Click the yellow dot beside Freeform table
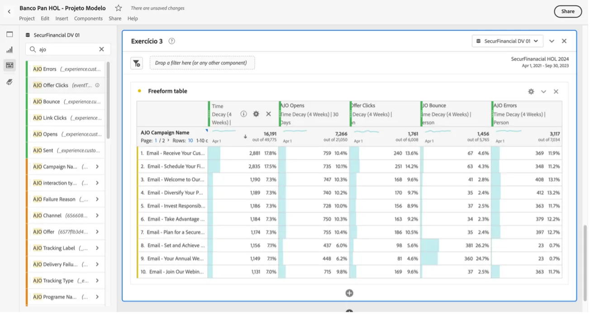This screenshot has width=590, height=314. click(x=139, y=91)
